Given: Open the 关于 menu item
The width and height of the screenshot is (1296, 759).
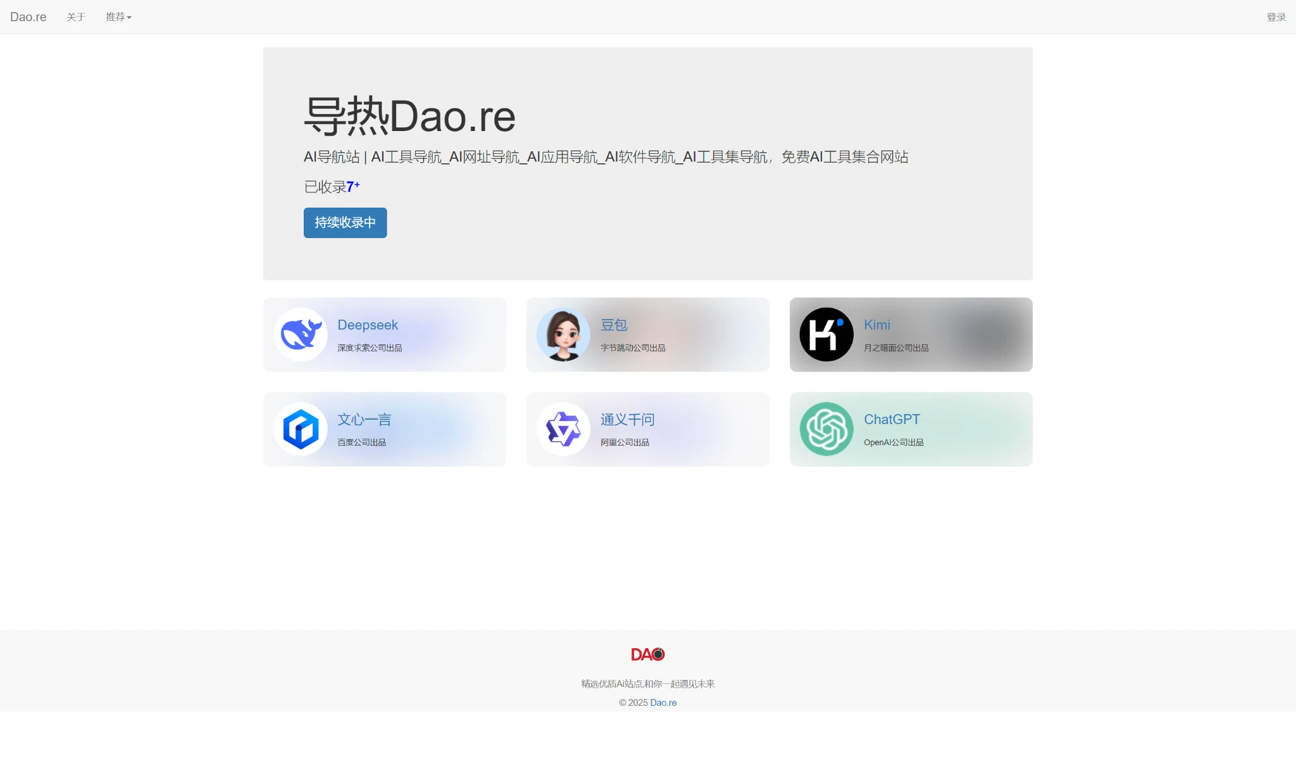Looking at the screenshot, I should tap(76, 17).
